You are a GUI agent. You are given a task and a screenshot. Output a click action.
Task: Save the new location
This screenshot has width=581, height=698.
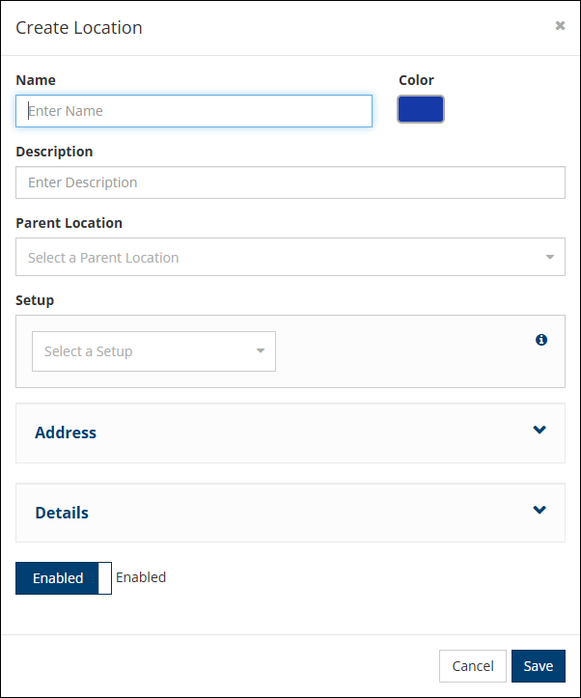pyautogui.click(x=538, y=666)
